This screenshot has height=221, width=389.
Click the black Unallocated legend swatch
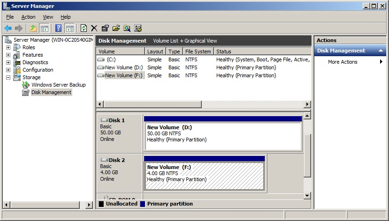(x=101, y=204)
